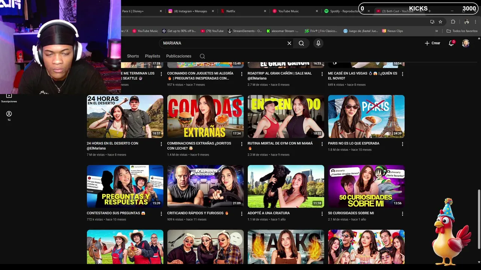Open the Nexus Clips bookmark
Image resolution: width=481 pixels, height=270 pixels.
click(x=393, y=31)
